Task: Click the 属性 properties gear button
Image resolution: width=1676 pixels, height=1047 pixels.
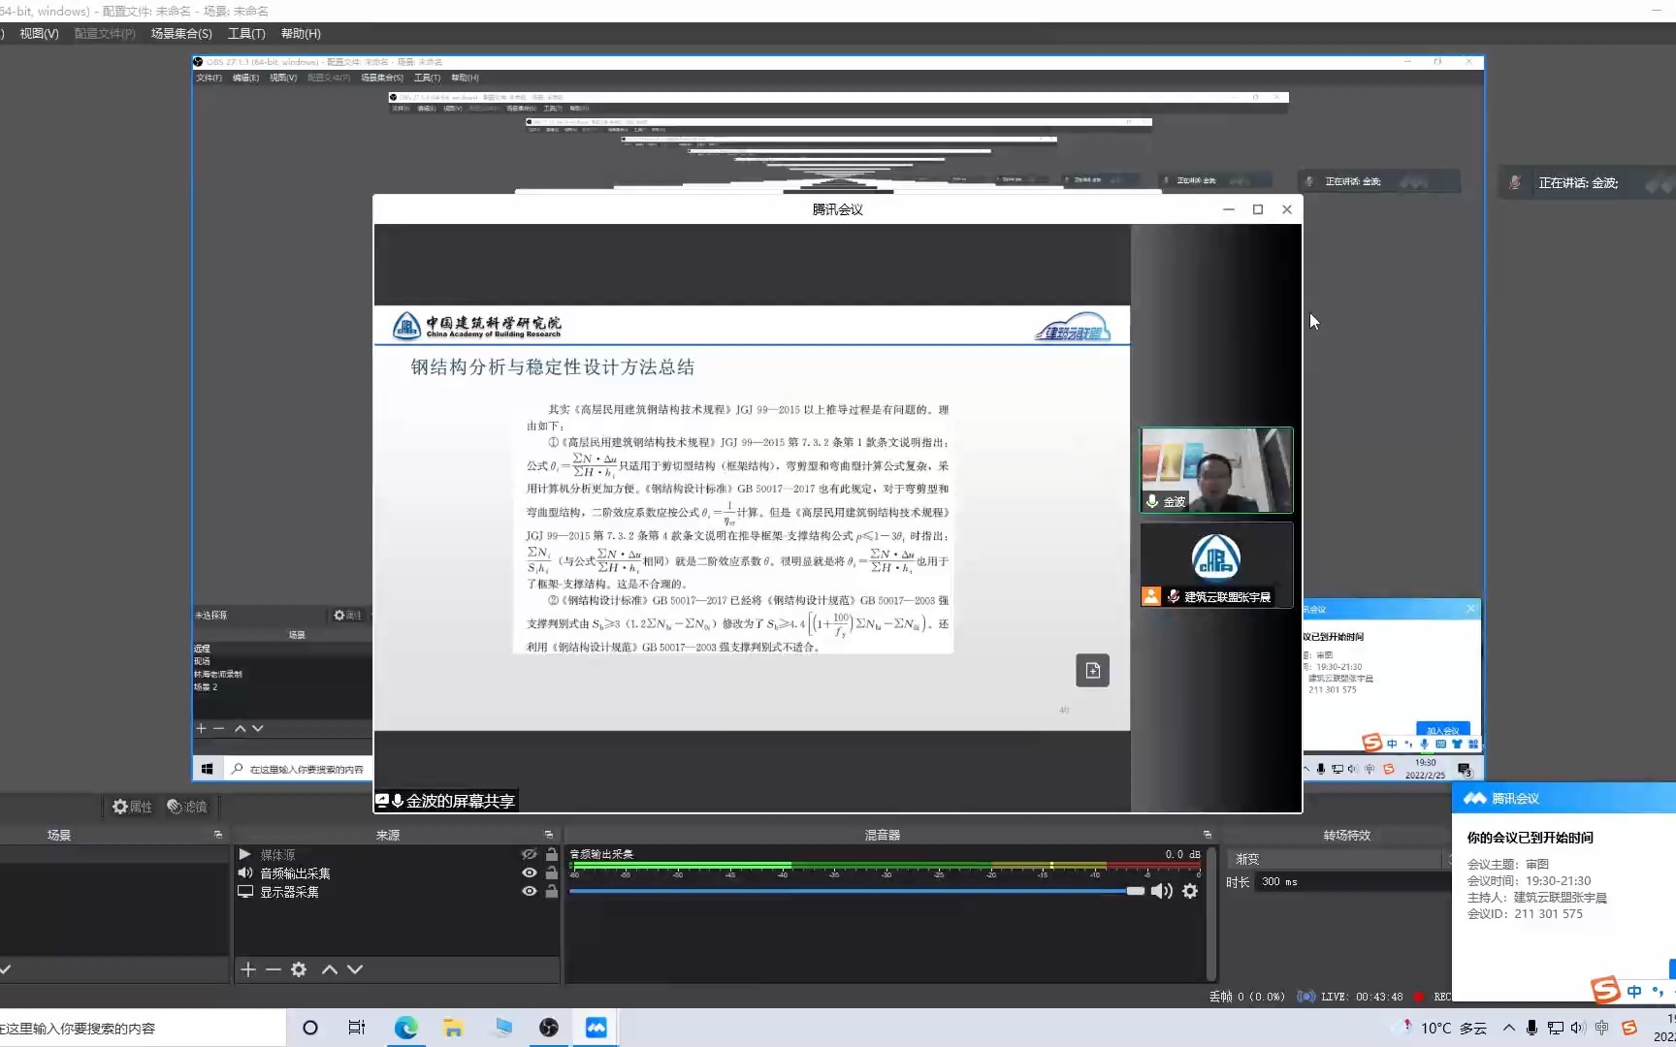Action: click(x=132, y=807)
